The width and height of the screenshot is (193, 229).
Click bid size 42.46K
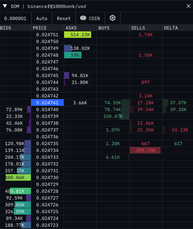[x=14, y=123]
